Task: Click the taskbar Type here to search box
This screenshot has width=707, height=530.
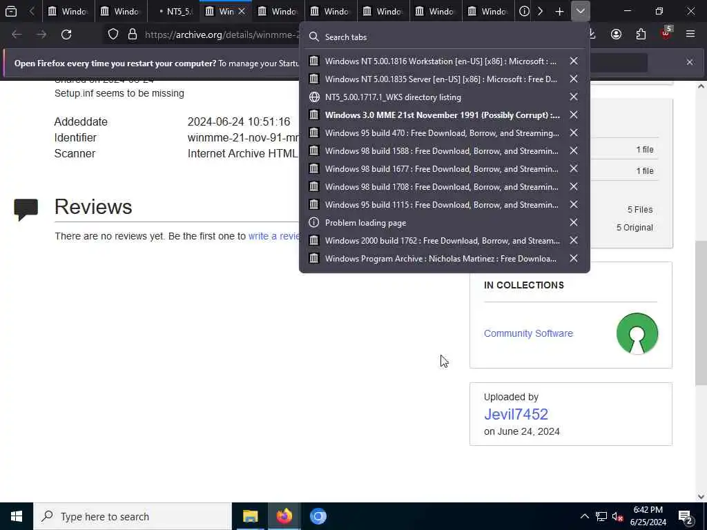Action: (133, 516)
